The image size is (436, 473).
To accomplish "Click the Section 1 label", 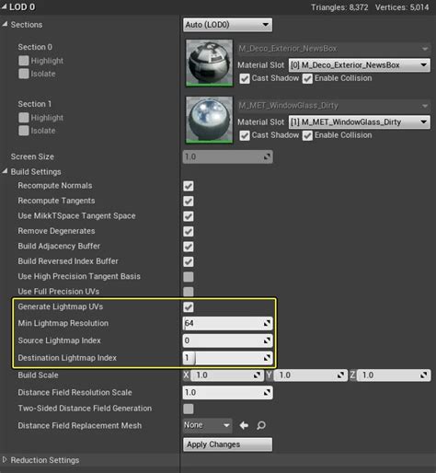I will pyautogui.click(x=35, y=104).
